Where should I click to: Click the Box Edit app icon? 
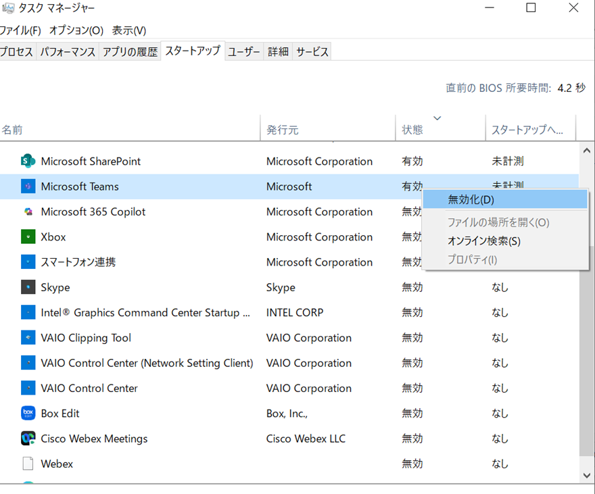click(28, 413)
